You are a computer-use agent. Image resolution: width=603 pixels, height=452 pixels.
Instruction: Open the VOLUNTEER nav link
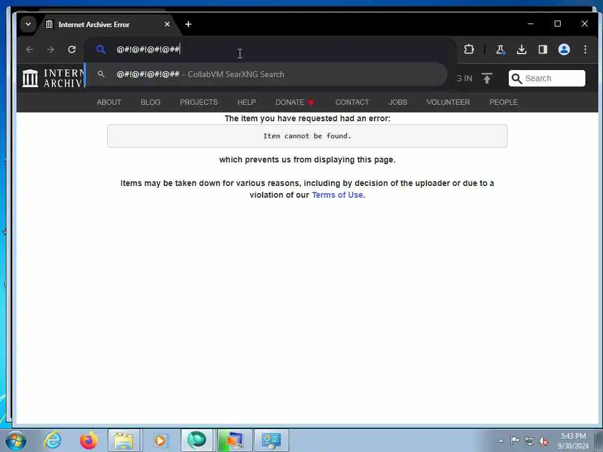coord(448,102)
